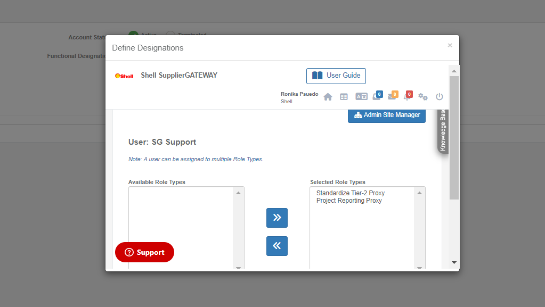Open the Knowledge Base side tab

[x=443, y=131]
